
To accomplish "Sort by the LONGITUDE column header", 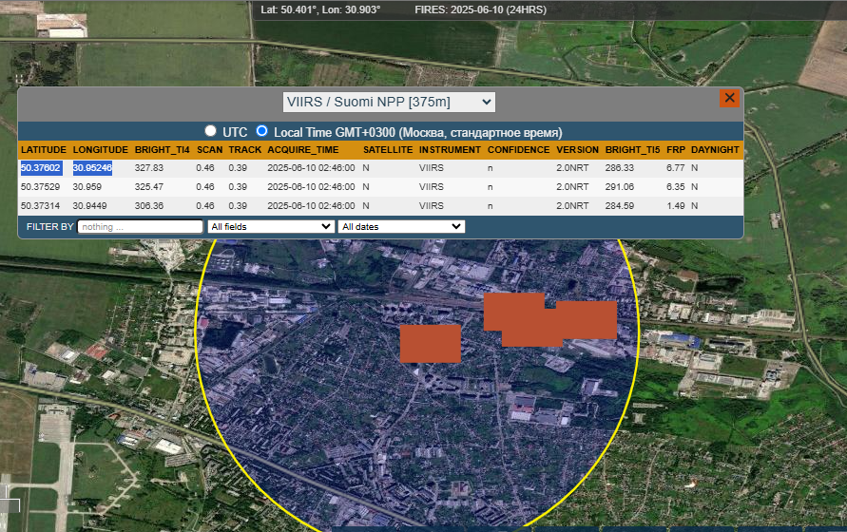I will pos(101,149).
